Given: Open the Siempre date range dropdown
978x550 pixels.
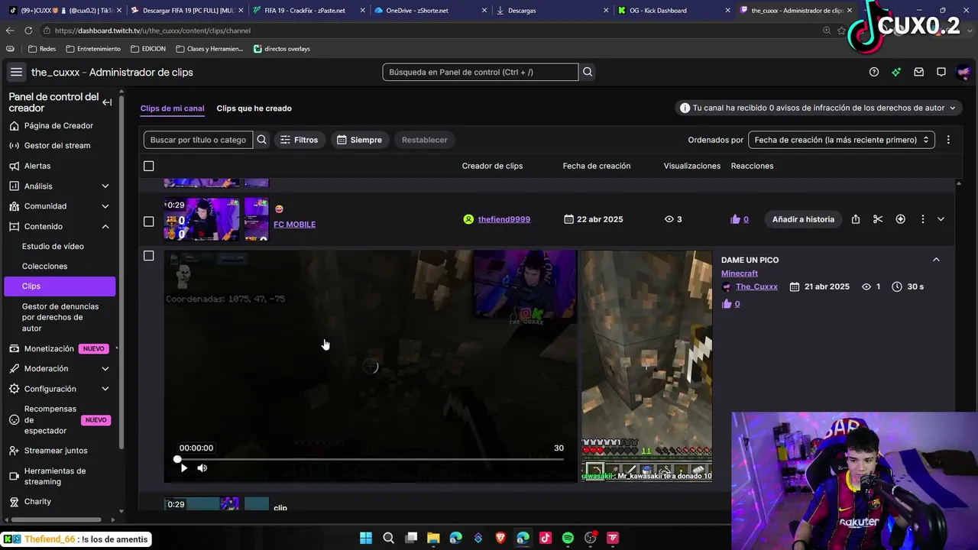Looking at the screenshot, I should click(359, 140).
